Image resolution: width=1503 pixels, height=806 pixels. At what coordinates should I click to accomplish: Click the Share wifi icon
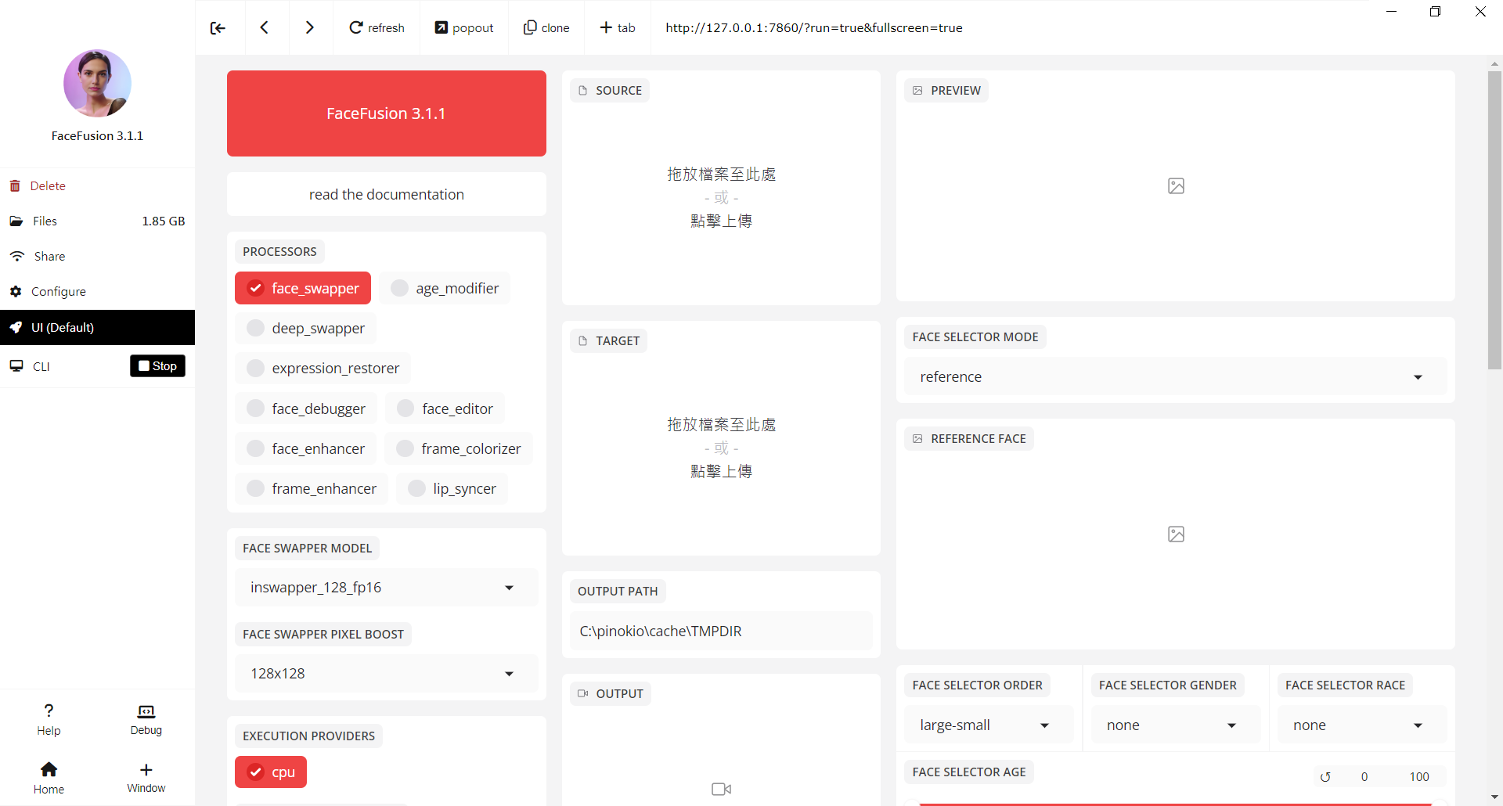pos(17,256)
